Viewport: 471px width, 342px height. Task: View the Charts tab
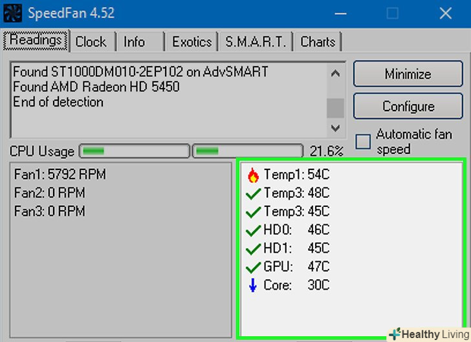[x=318, y=42]
